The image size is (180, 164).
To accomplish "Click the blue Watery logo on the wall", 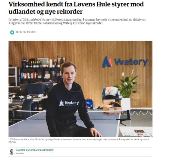I will click(125, 62).
